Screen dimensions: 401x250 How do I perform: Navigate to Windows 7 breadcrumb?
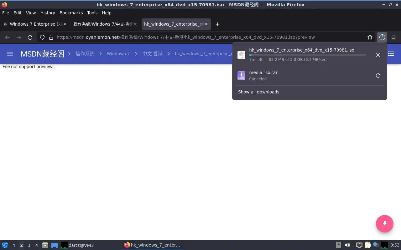tap(118, 54)
